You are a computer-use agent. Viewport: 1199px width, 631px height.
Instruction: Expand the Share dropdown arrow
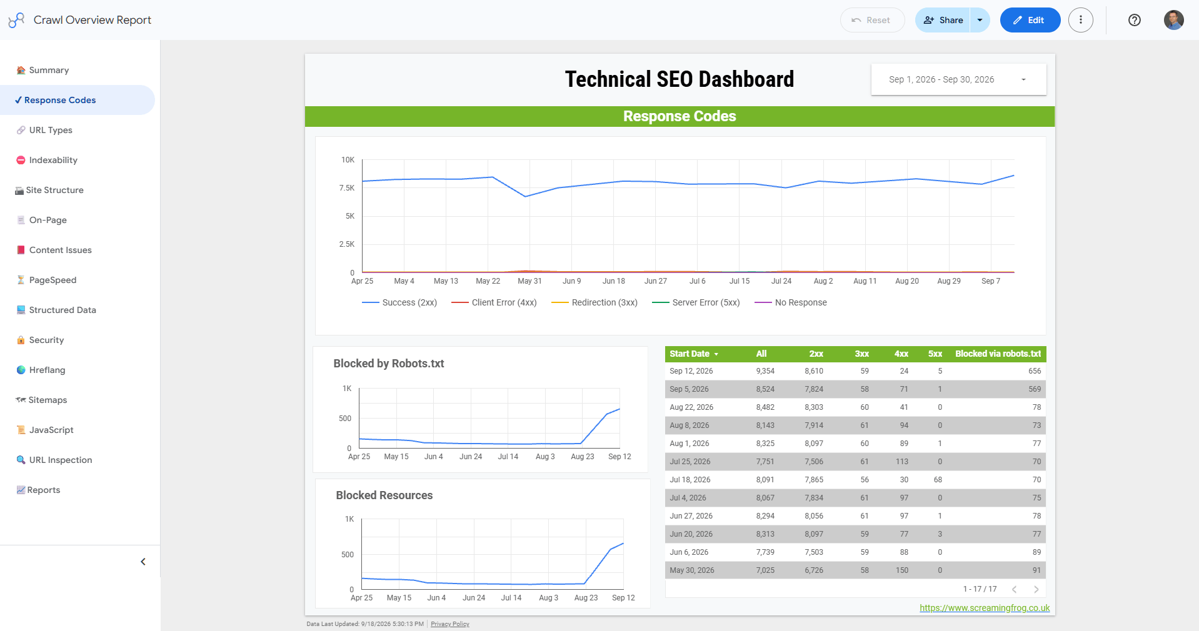click(980, 20)
